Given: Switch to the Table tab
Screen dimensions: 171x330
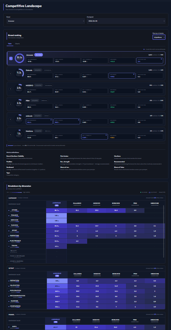Looking at the screenshot, I should tap(10, 43).
